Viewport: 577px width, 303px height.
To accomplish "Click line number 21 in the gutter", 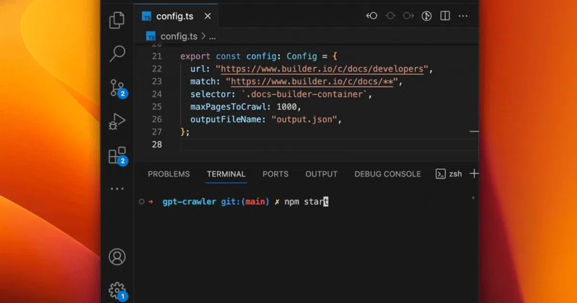I will pos(157,56).
